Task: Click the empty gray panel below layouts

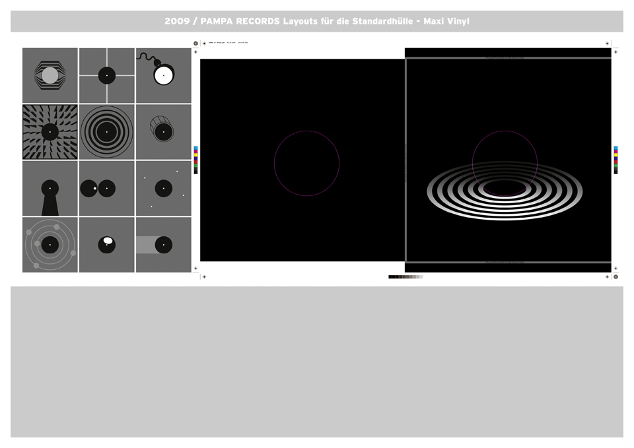Action: pos(317,362)
